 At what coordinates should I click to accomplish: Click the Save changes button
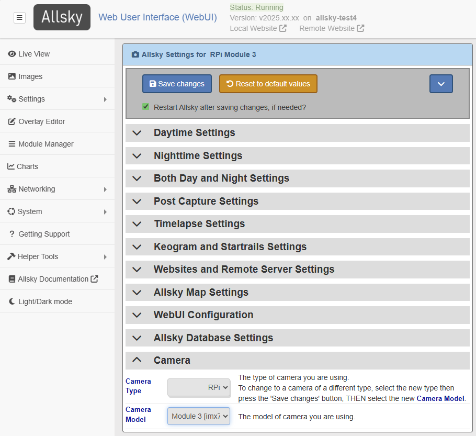tap(177, 84)
